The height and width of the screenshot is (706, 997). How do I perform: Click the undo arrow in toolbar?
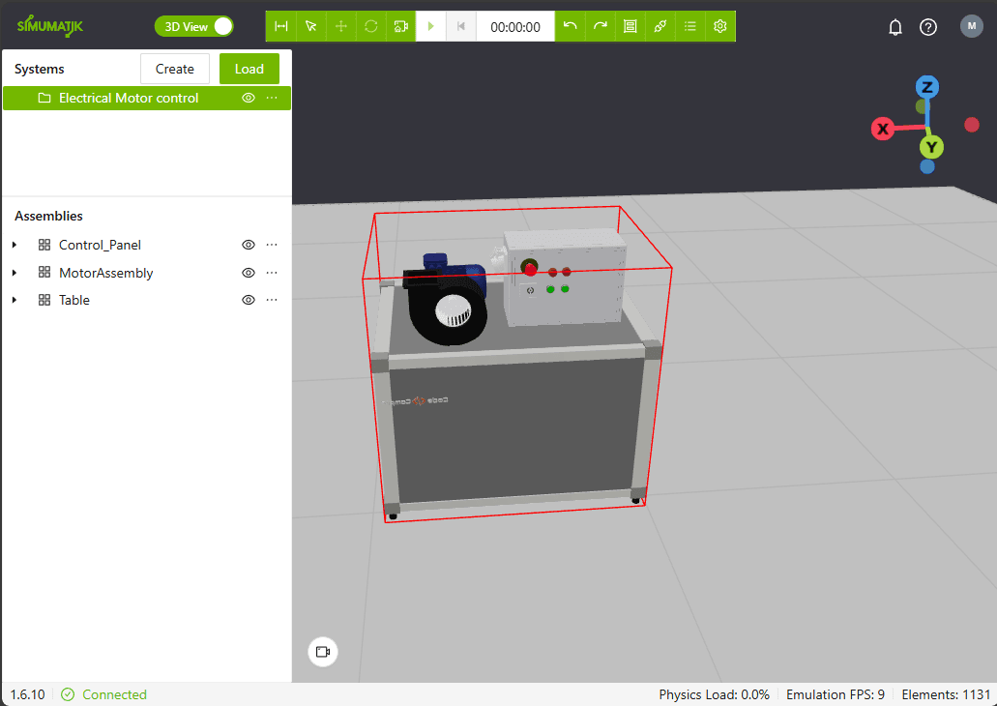click(x=571, y=26)
